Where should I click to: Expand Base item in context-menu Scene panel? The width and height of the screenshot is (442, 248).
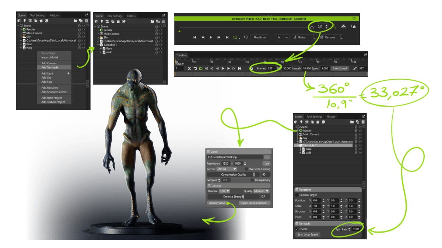pos(21,44)
